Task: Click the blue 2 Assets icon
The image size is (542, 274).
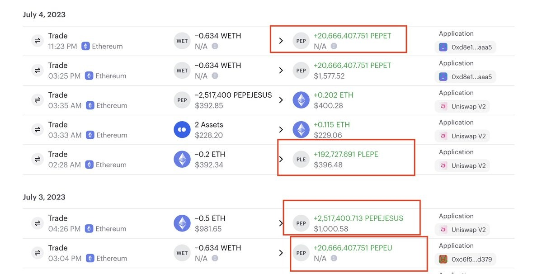Action: pyautogui.click(x=182, y=130)
